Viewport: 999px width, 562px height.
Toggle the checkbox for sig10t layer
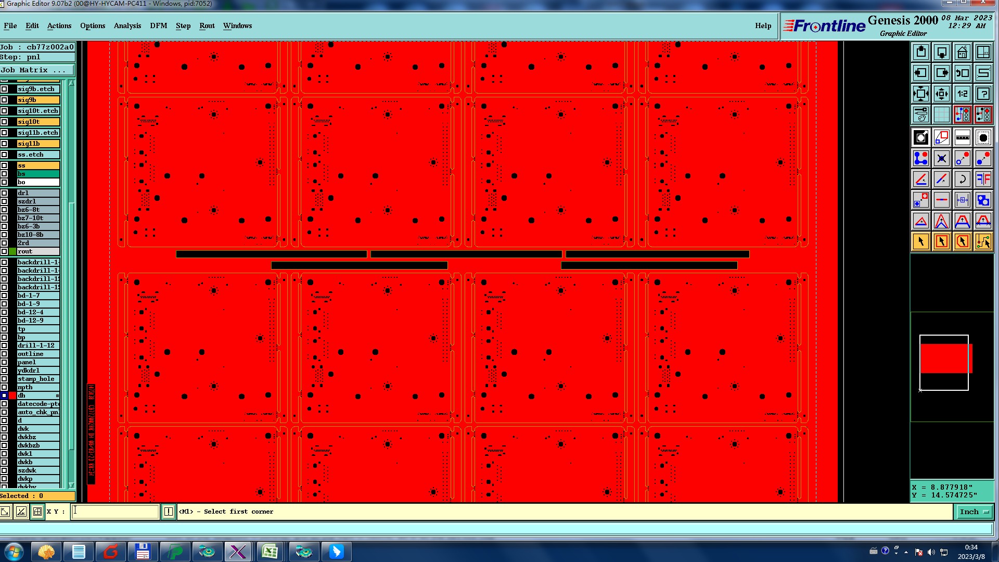(x=5, y=122)
